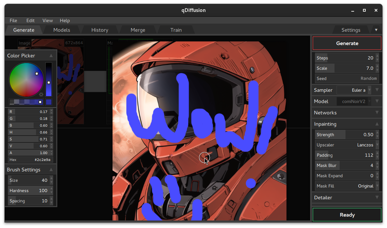Click the Seed field showing Random

coord(347,78)
